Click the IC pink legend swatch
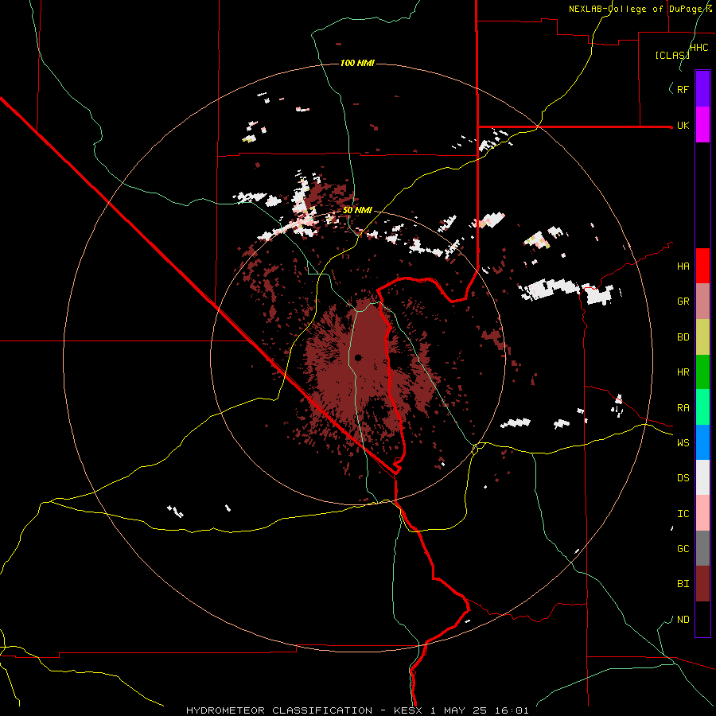 702,513
